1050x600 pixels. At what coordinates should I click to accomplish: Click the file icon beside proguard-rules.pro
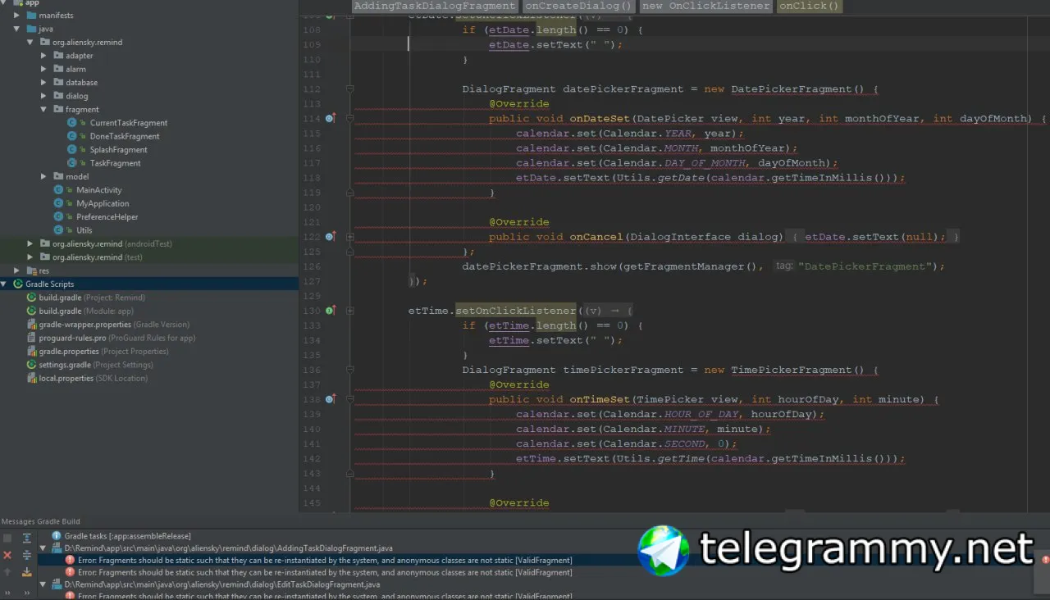[x=31, y=338]
